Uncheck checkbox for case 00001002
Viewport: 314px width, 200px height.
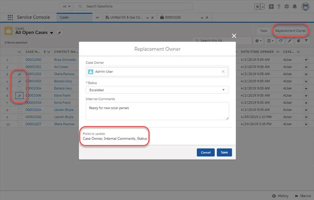pos(19,74)
